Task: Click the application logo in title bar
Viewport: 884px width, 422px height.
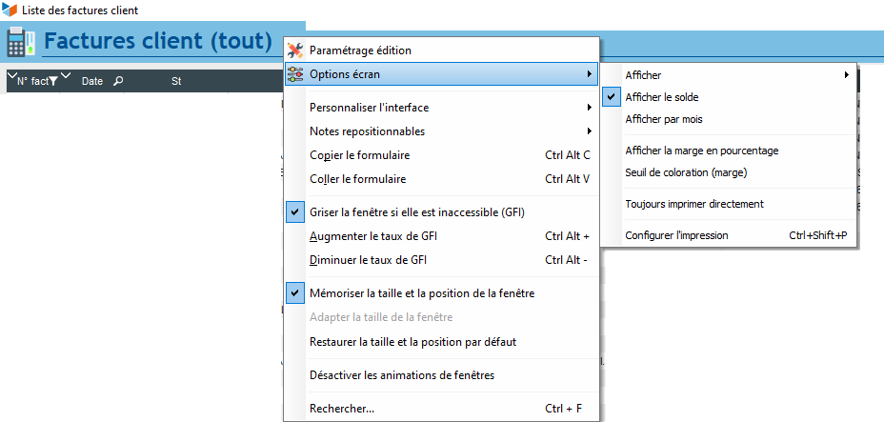Action: [10, 10]
